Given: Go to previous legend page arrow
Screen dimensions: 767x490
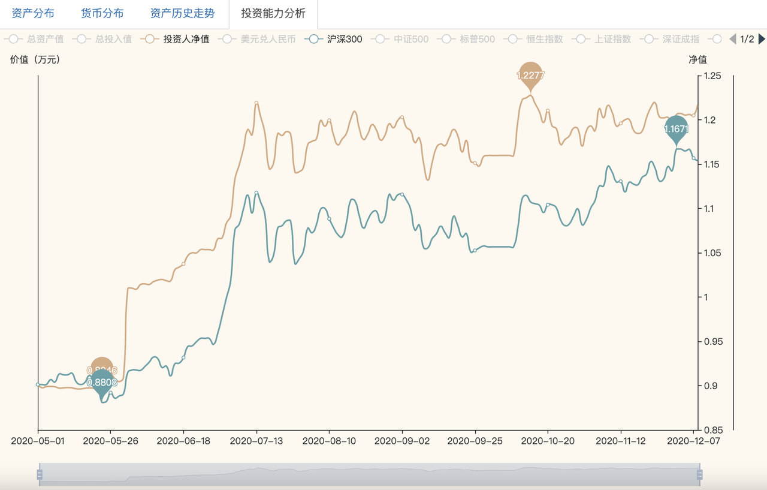Looking at the screenshot, I should click(x=732, y=40).
